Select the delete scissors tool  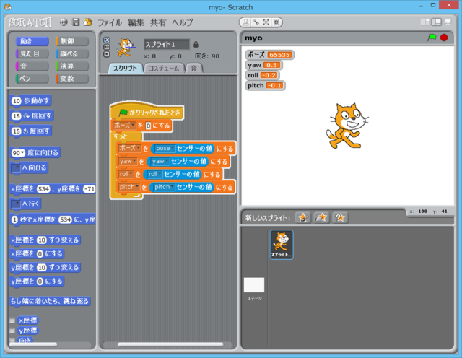click(256, 22)
